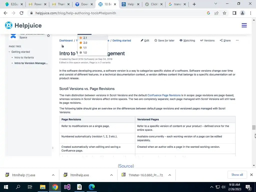Open the notification center icon
This screenshot has height=192, width=256.
pyautogui.click(x=248, y=187)
